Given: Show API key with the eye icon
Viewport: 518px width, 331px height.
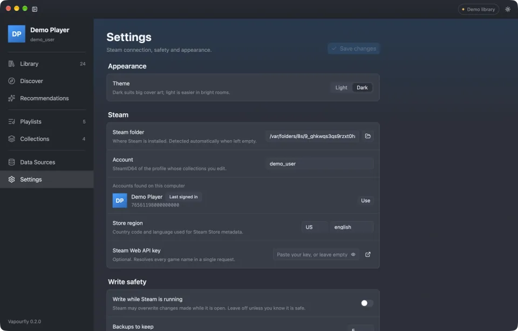Looking at the screenshot, I should click(353, 254).
